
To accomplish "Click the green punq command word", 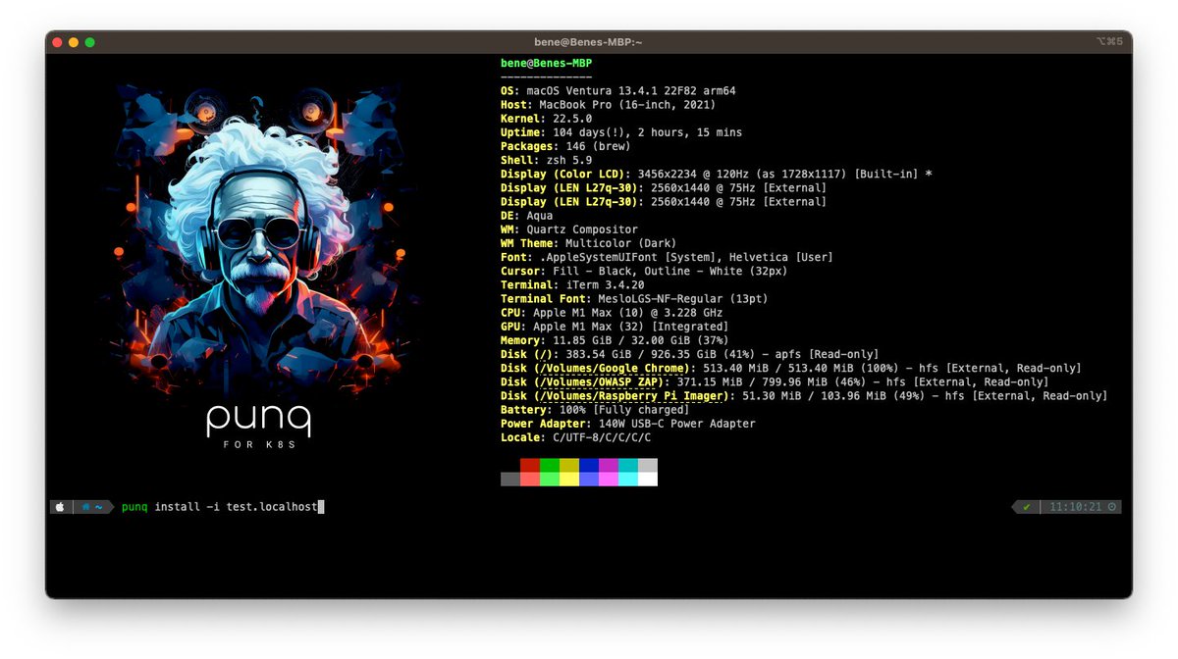I will click(x=134, y=507).
